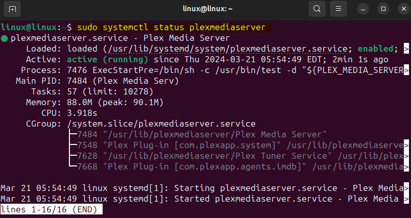Click 'Main PID: 7484 (Plex Media Serv)'
411x218 pixels.
(97, 81)
